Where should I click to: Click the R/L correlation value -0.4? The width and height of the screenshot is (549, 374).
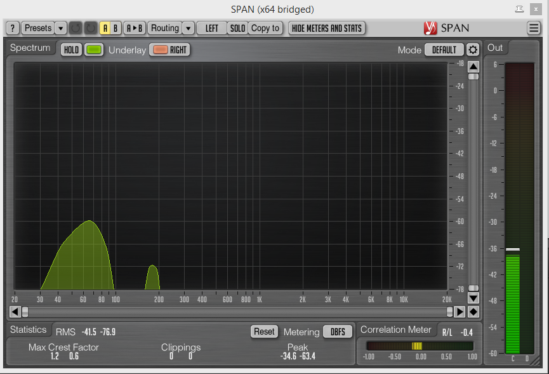tap(466, 332)
